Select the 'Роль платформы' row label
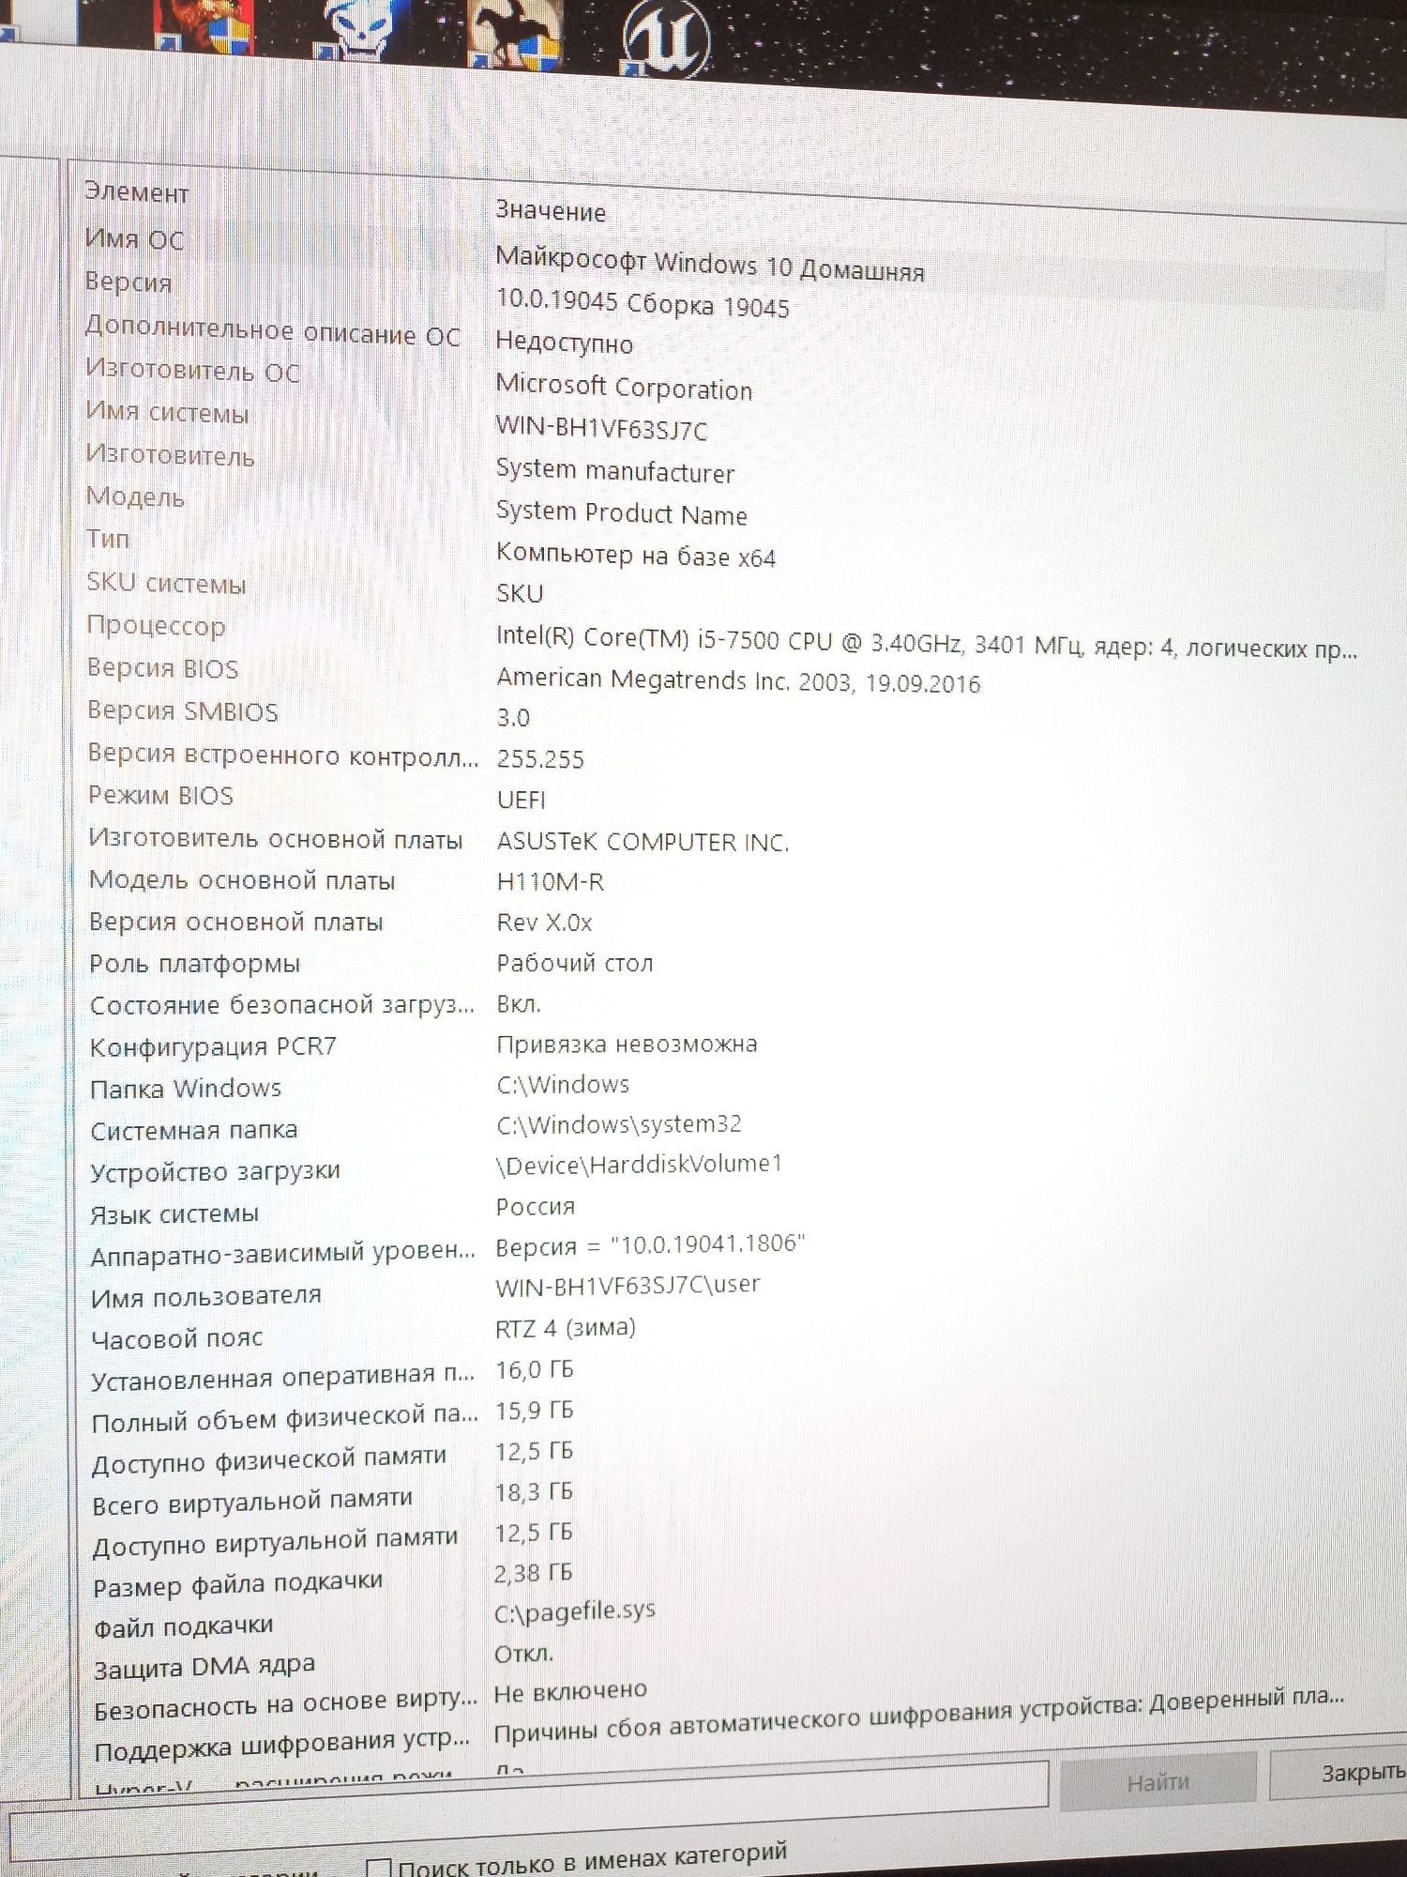This screenshot has width=1407, height=1877. [x=195, y=964]
